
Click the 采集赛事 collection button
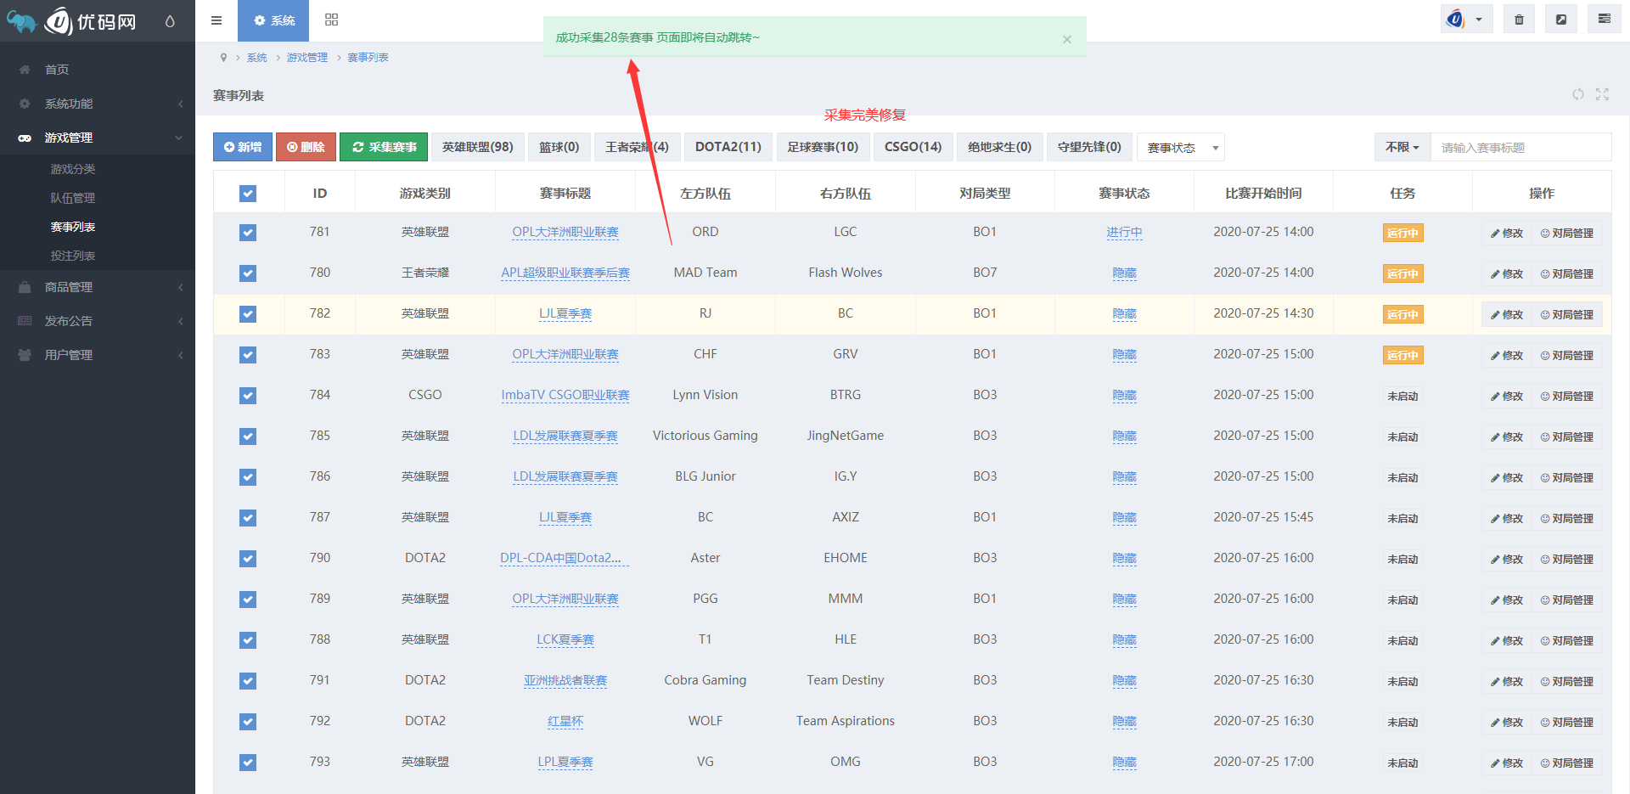coord(383,146)
